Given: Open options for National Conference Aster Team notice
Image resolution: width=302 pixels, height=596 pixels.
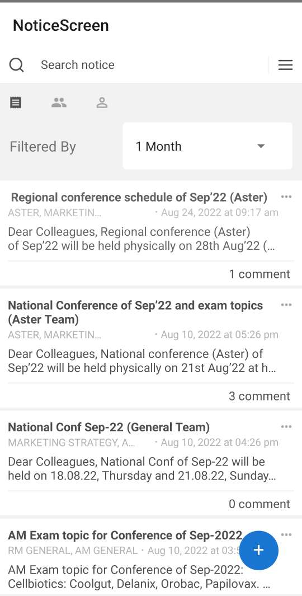Looking at the screenshot, I should [x=286, y=305].
